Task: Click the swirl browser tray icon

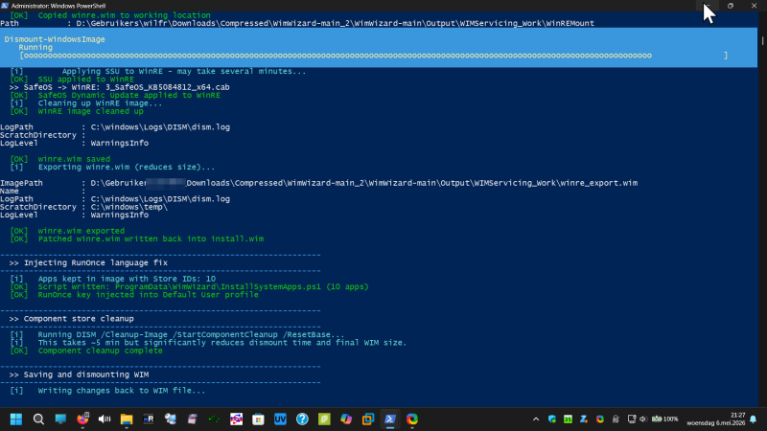Action: (x=600, y=419)
